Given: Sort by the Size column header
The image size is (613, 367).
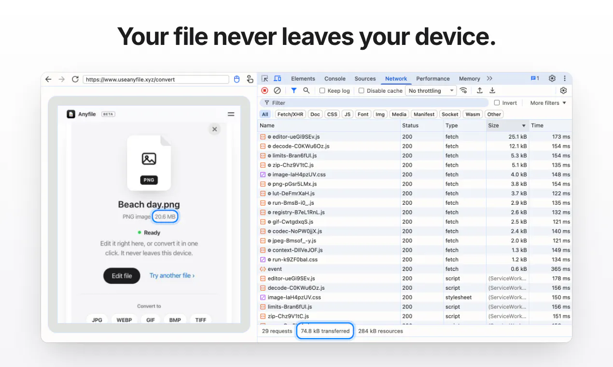Looking at the screenshot, I should tap(507, 126).
